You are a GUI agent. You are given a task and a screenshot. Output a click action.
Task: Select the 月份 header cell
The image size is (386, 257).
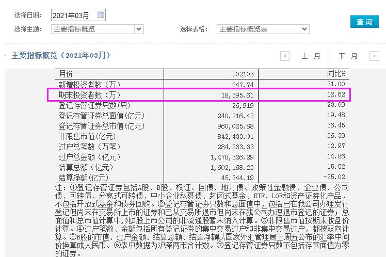pyautogui.click(x=66, y=74)
